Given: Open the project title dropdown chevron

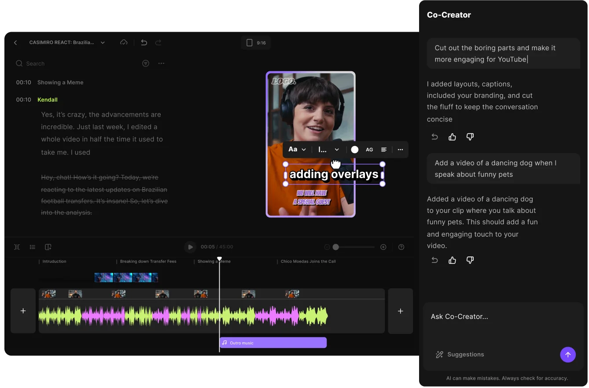Looking at the screenshot, I should tap(103, 43).
